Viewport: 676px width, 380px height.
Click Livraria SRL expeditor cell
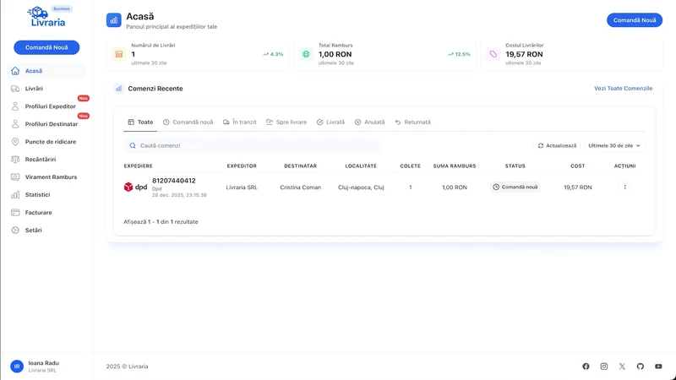coord(242,187)
